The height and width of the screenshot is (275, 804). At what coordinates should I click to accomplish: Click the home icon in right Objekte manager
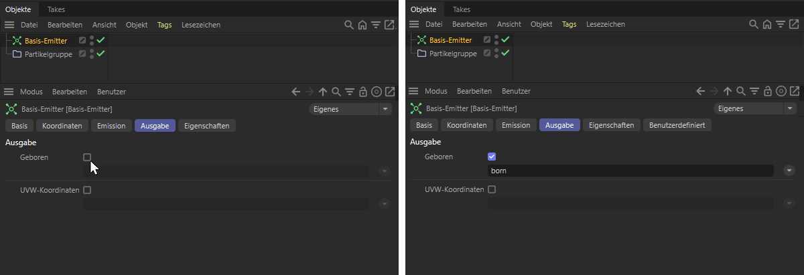coord(767,25)
